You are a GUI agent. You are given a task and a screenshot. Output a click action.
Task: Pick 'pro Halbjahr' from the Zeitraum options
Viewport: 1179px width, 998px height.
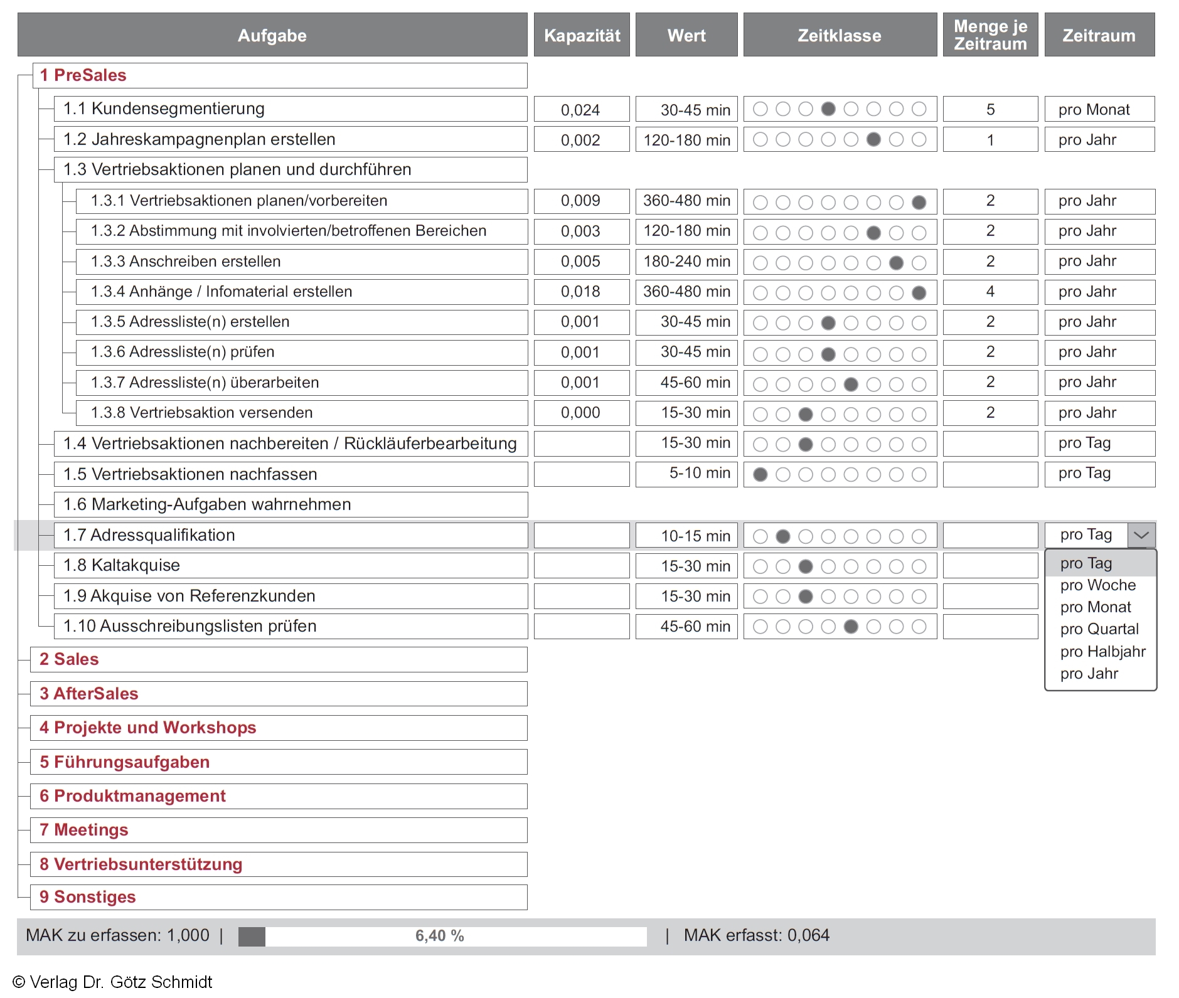(1102, 652)
